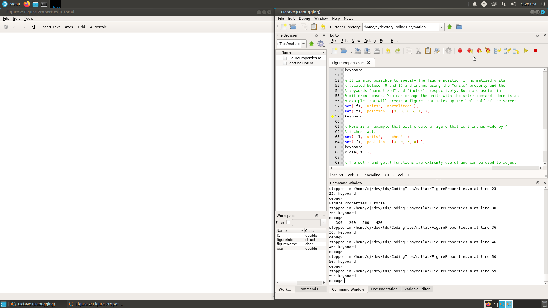
Task: Open the Name column dropdown in File Browser
Action: pyautogui.click(x=323, y=52)
